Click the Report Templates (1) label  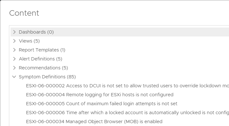42,50
